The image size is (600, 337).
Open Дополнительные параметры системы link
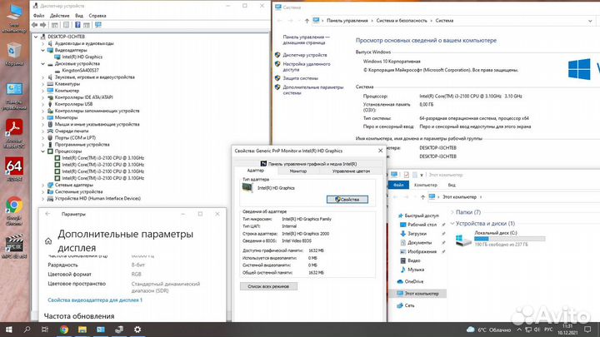click(x=313, y=90)
